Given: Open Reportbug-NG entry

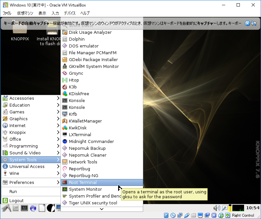Looking at the screenshot, I should tap(102, 175).
